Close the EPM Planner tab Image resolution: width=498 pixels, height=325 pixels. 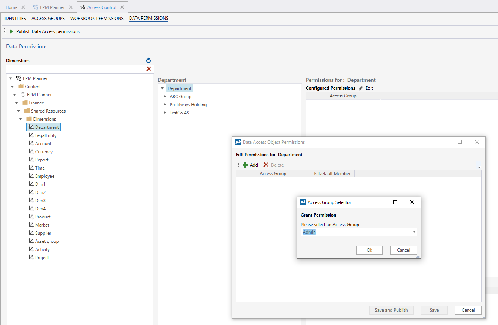coord(70,7)
